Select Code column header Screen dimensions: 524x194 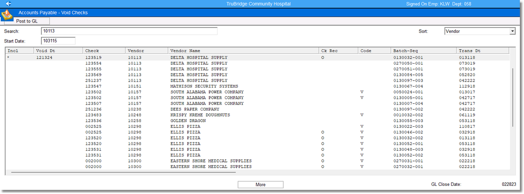[374, 51]
